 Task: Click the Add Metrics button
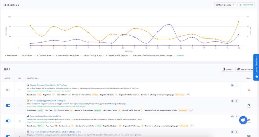(246, 5)
